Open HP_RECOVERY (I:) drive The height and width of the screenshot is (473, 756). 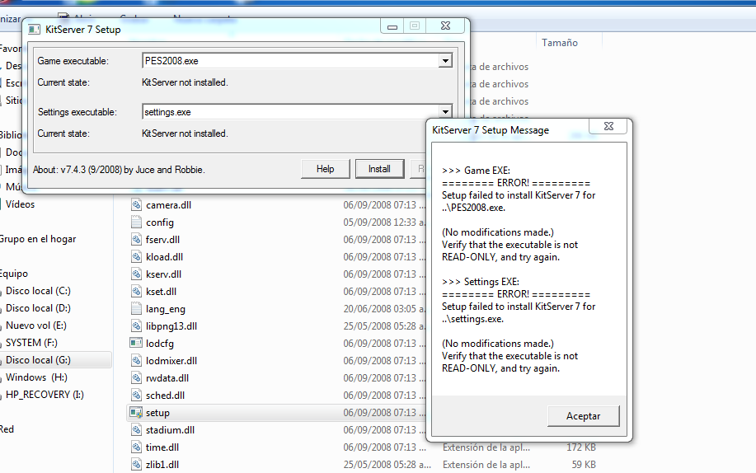tap(45, 395)
